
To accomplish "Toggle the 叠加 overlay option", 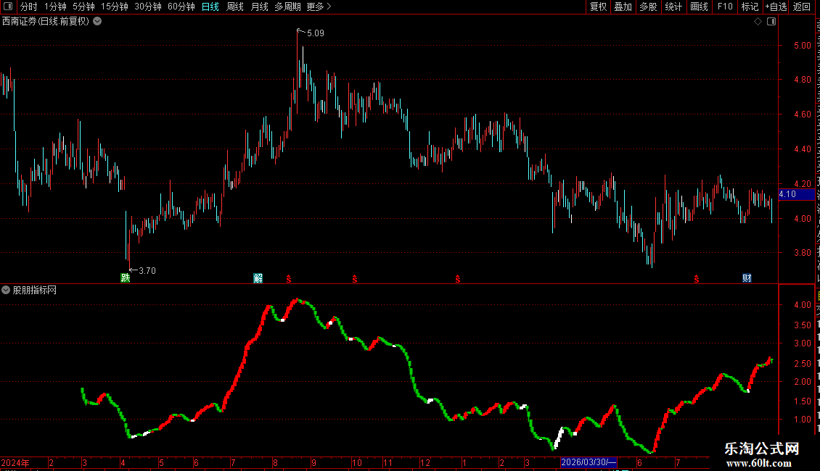I will [623, 7].
